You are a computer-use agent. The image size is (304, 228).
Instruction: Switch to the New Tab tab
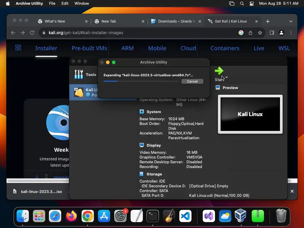[109, 21]
